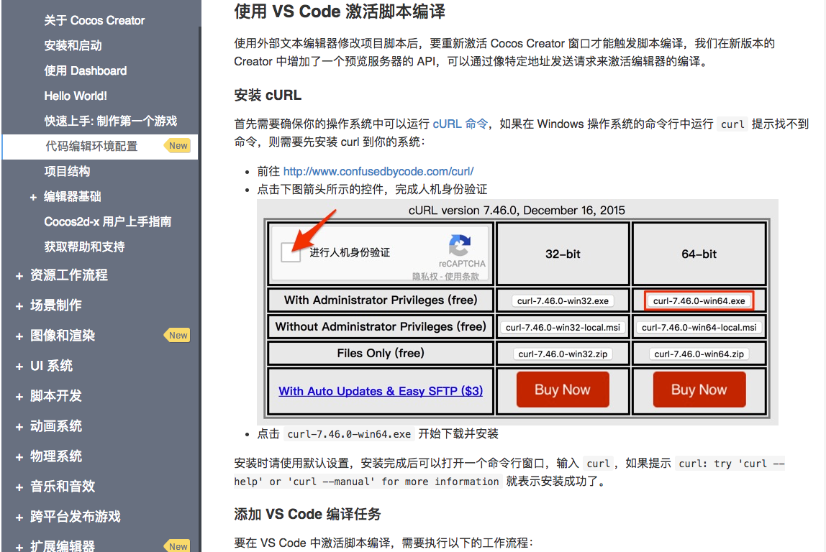This screenshot has height=552, width=826.
Task: Download curl-7.46.0-win32-local.msi
Action: [563, 327]
